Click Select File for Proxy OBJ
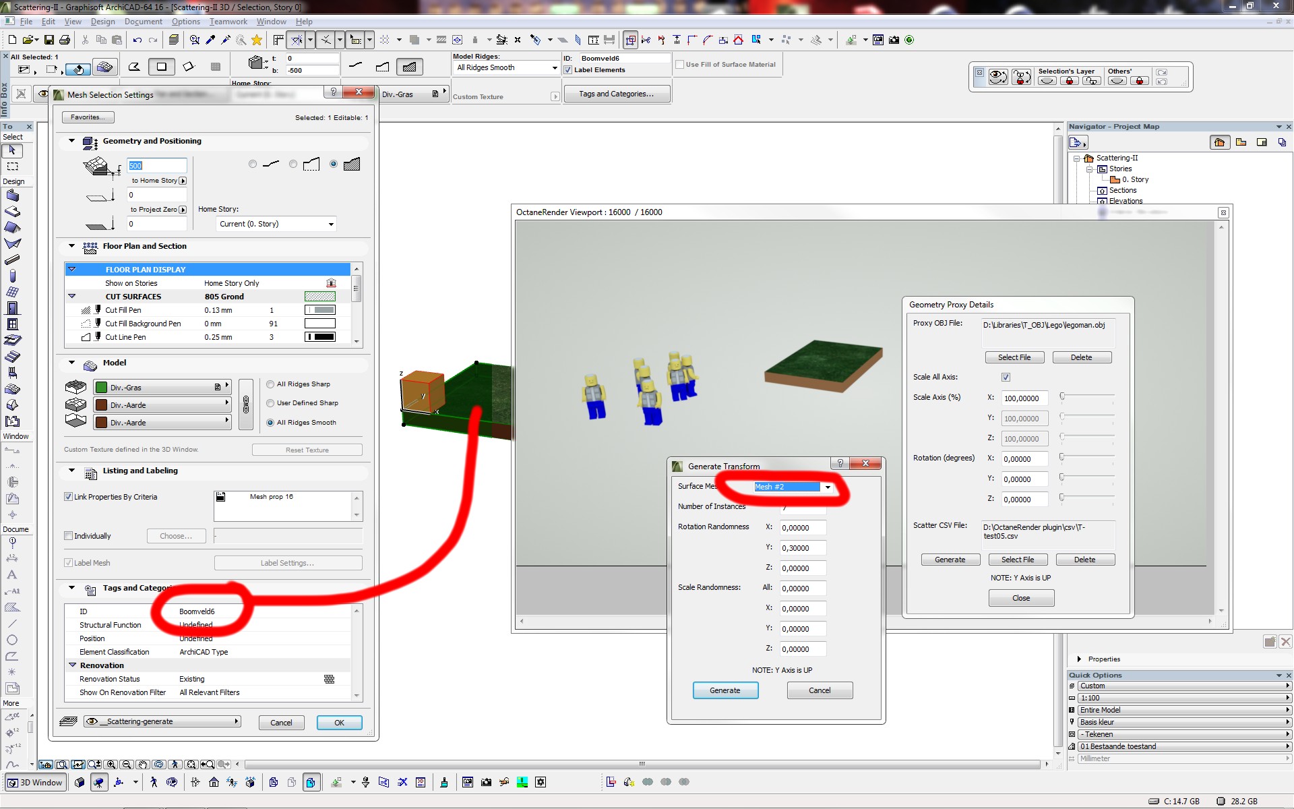Image resolution: width=1294 pixels, height=809 pixels. (1014, 357)
